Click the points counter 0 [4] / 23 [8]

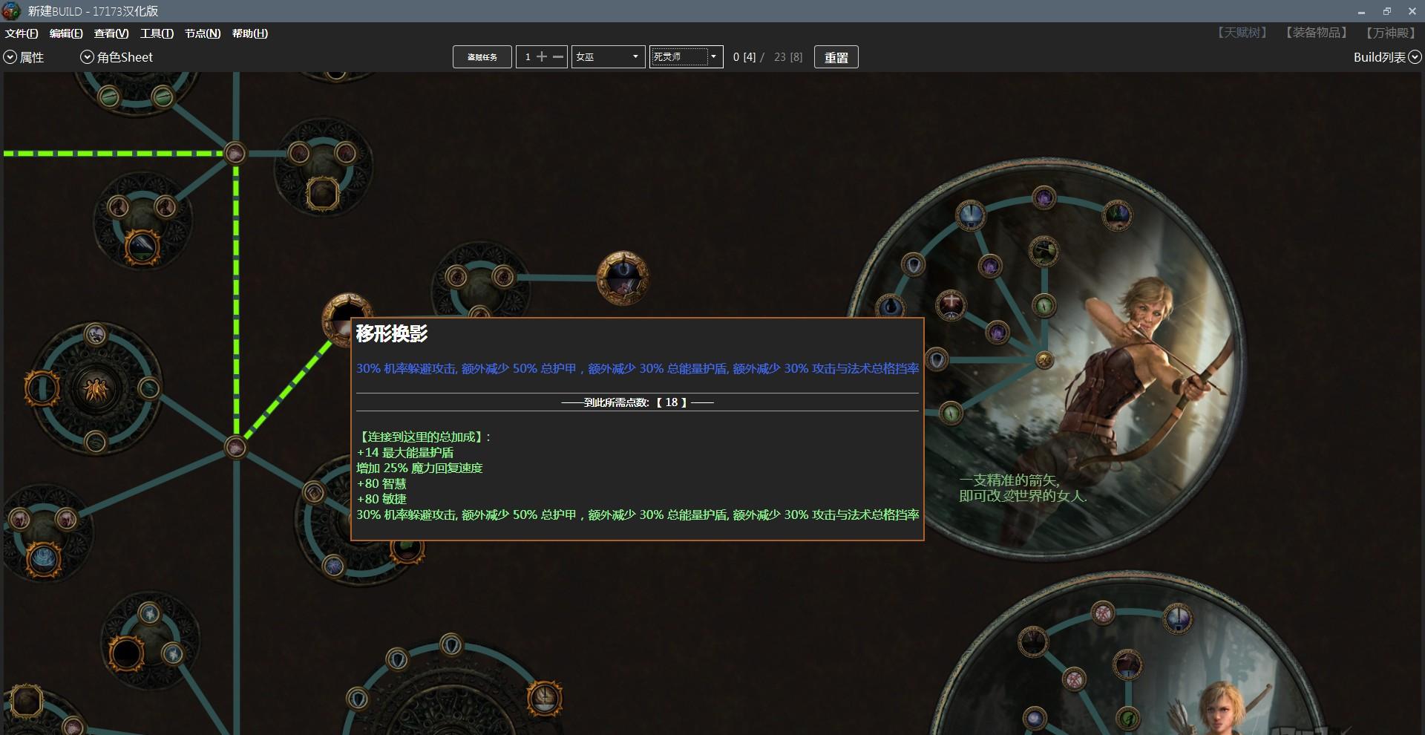tap(767, 57)
